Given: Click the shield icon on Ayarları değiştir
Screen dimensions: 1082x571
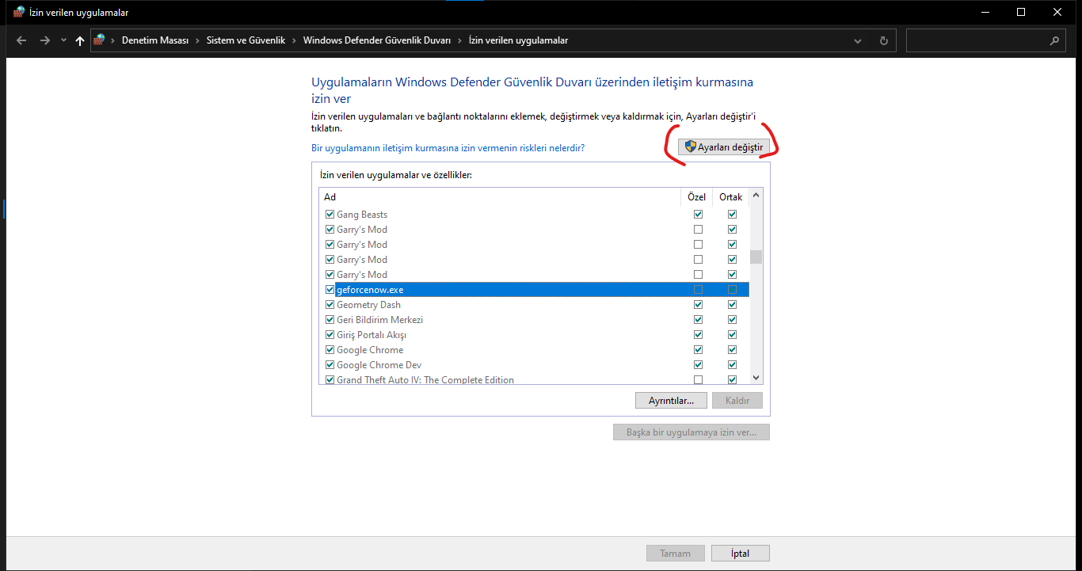Looking at the screenshot, I should point(690,147).
